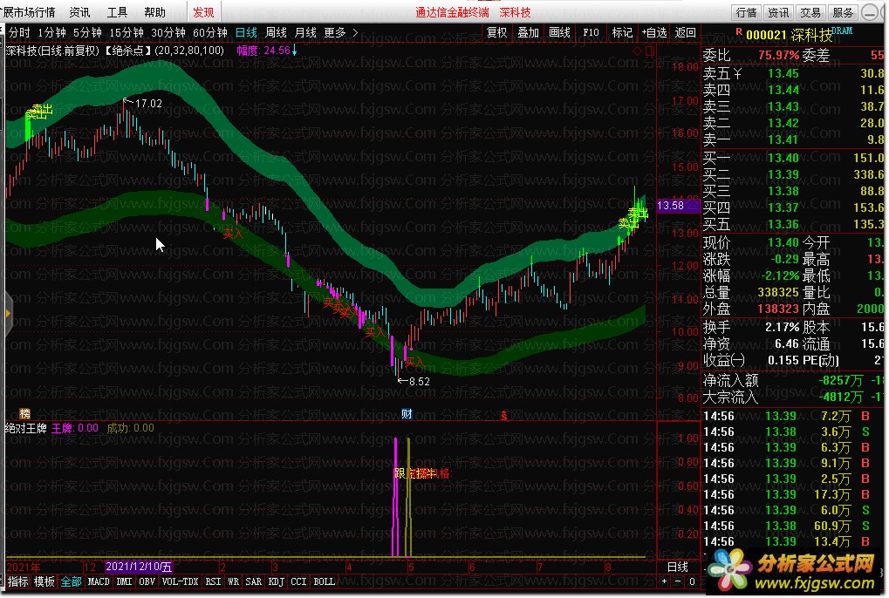Image resolution: width=889 pixels, height=598 pixels.
Task: Select the RSI indicator
Action: 213,581
